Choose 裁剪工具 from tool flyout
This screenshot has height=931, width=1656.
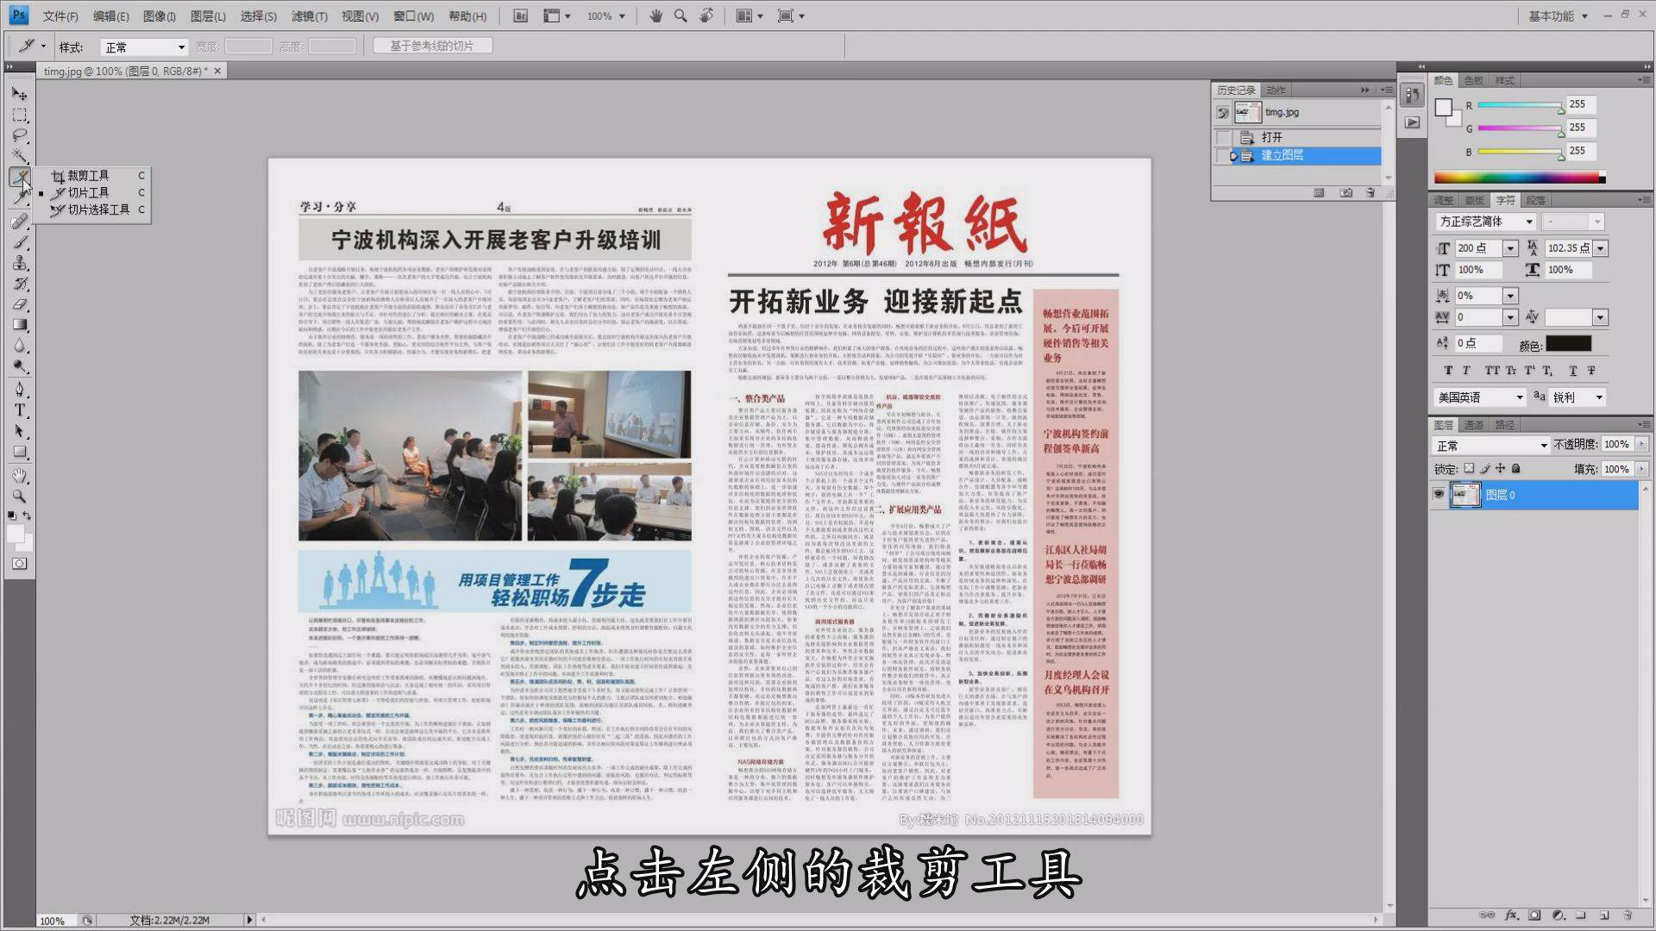88,175
